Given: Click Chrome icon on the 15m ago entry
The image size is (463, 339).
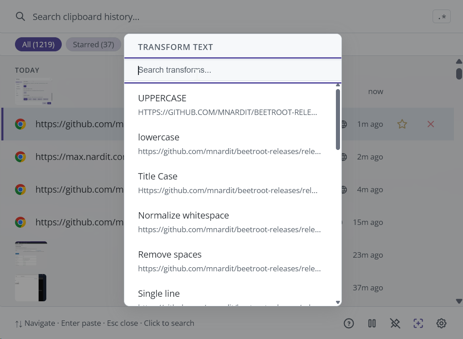Looking at the screenshot, I should (20, 222).
